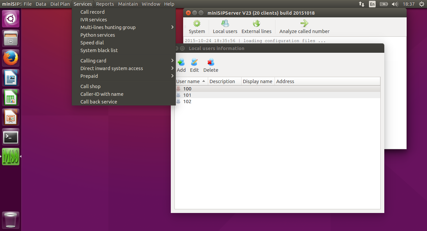The image size is (427, 231).
Task: Click the battery indicator icon
Action: point(384,4)
